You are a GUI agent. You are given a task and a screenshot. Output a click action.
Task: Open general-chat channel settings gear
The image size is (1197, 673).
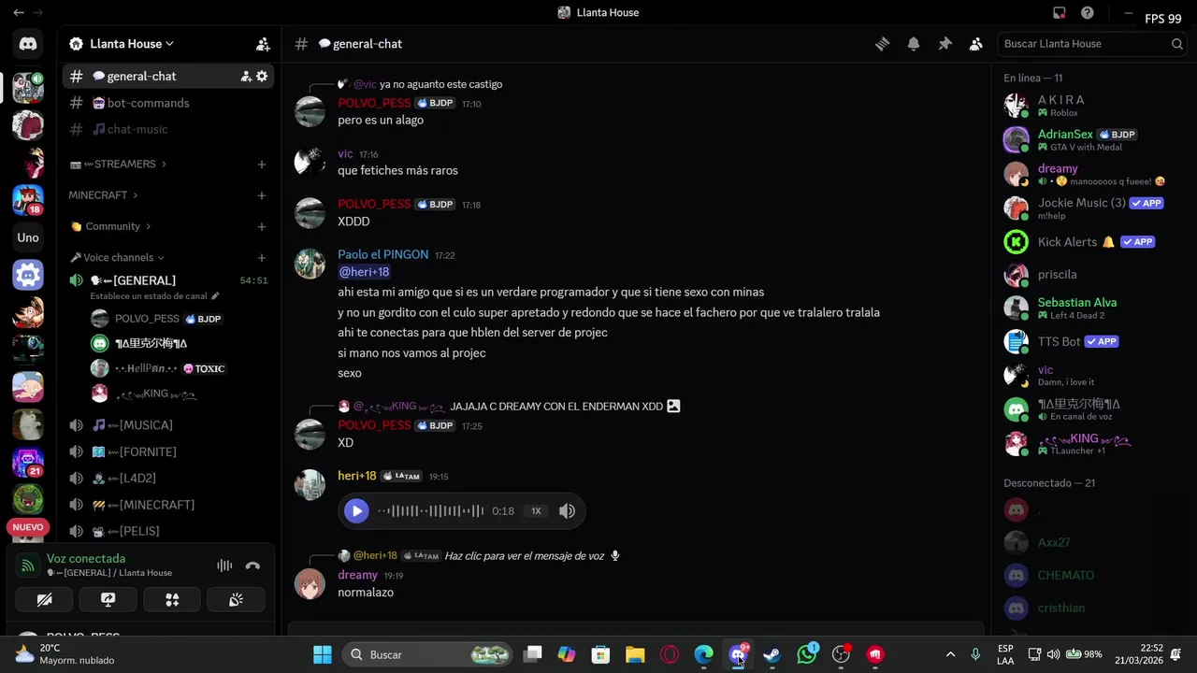tap(262, 77)
